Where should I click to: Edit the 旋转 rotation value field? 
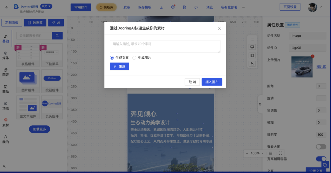(x=321, y=98)
